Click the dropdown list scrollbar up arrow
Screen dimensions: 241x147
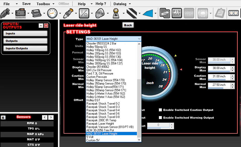[x=139, y=44]
